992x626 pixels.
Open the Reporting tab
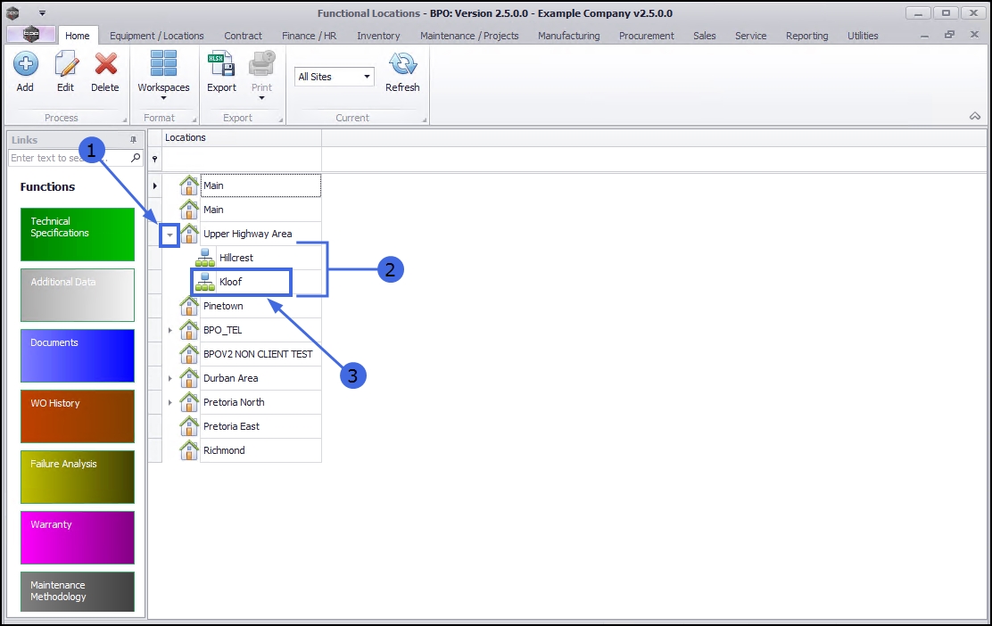(x=806, y=36)
